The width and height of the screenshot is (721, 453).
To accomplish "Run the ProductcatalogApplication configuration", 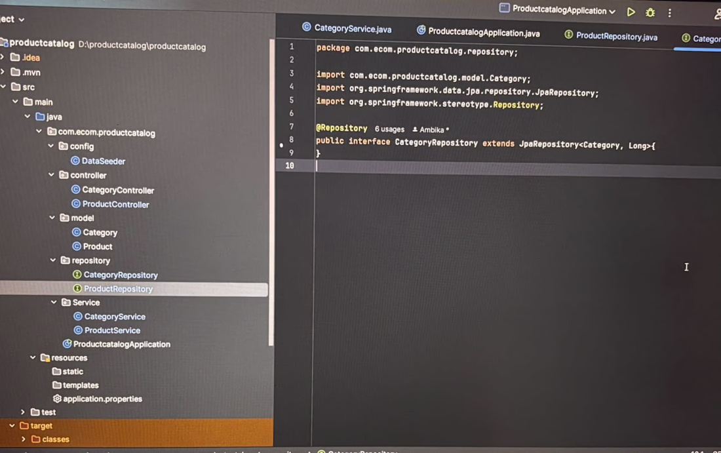I will pyautogui.click(x=631, y=12).
